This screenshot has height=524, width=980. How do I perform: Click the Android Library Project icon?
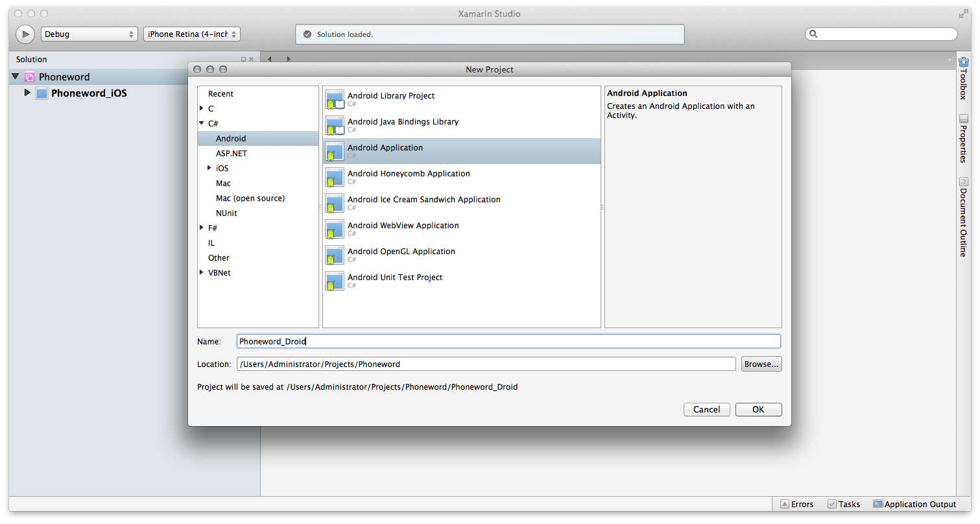pos(335,99)
